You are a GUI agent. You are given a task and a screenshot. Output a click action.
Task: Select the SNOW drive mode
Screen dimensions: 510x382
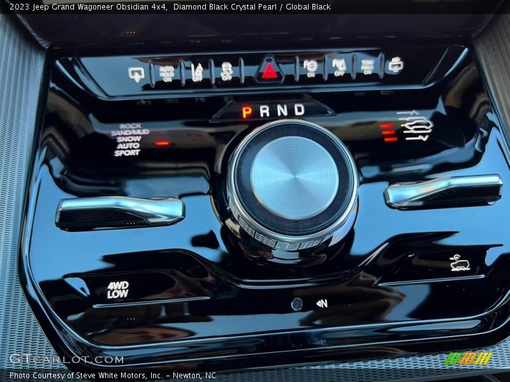pyautogui.click(x=129, y=139)
